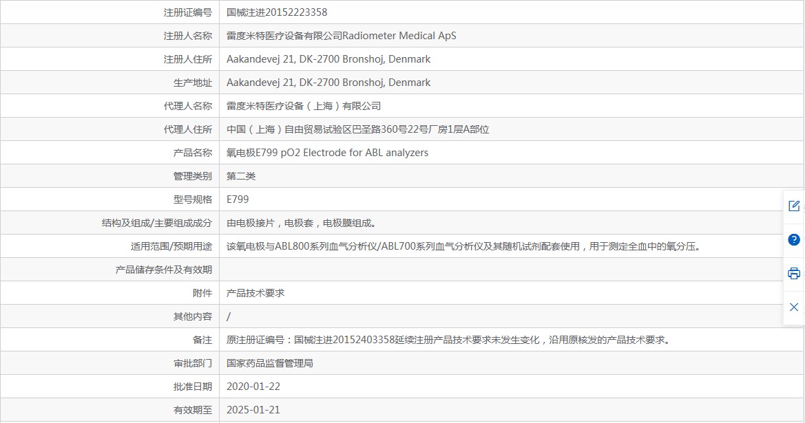Click the 备注 label

point(202,340)
